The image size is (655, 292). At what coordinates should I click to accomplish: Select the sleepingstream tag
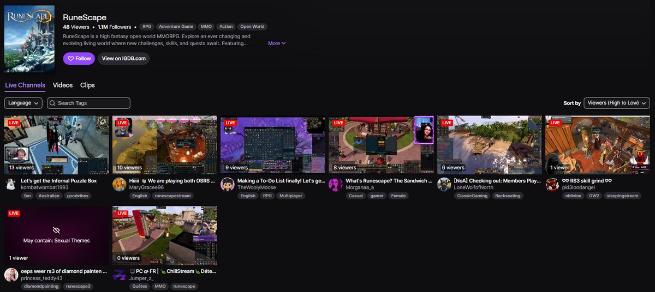[623, 196]
